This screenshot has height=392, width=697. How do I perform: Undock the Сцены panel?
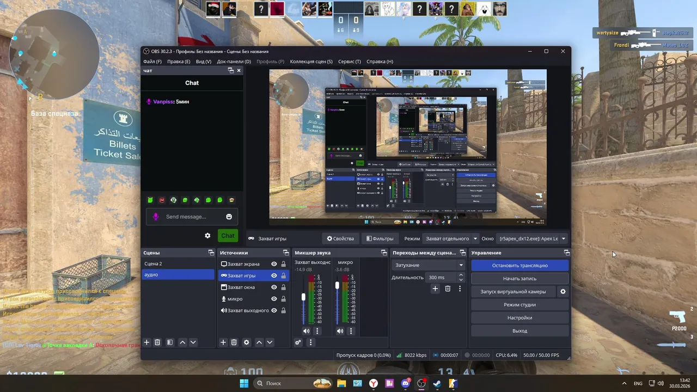[211, 253]
